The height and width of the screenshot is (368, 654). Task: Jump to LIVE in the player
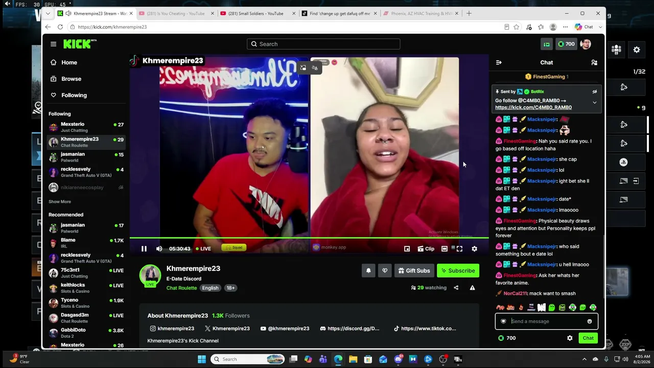(203, 249)
